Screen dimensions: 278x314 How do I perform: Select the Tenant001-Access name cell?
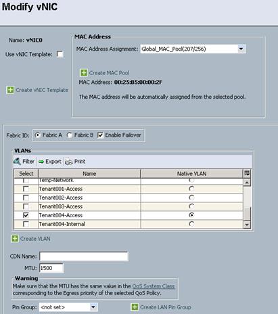89,189
